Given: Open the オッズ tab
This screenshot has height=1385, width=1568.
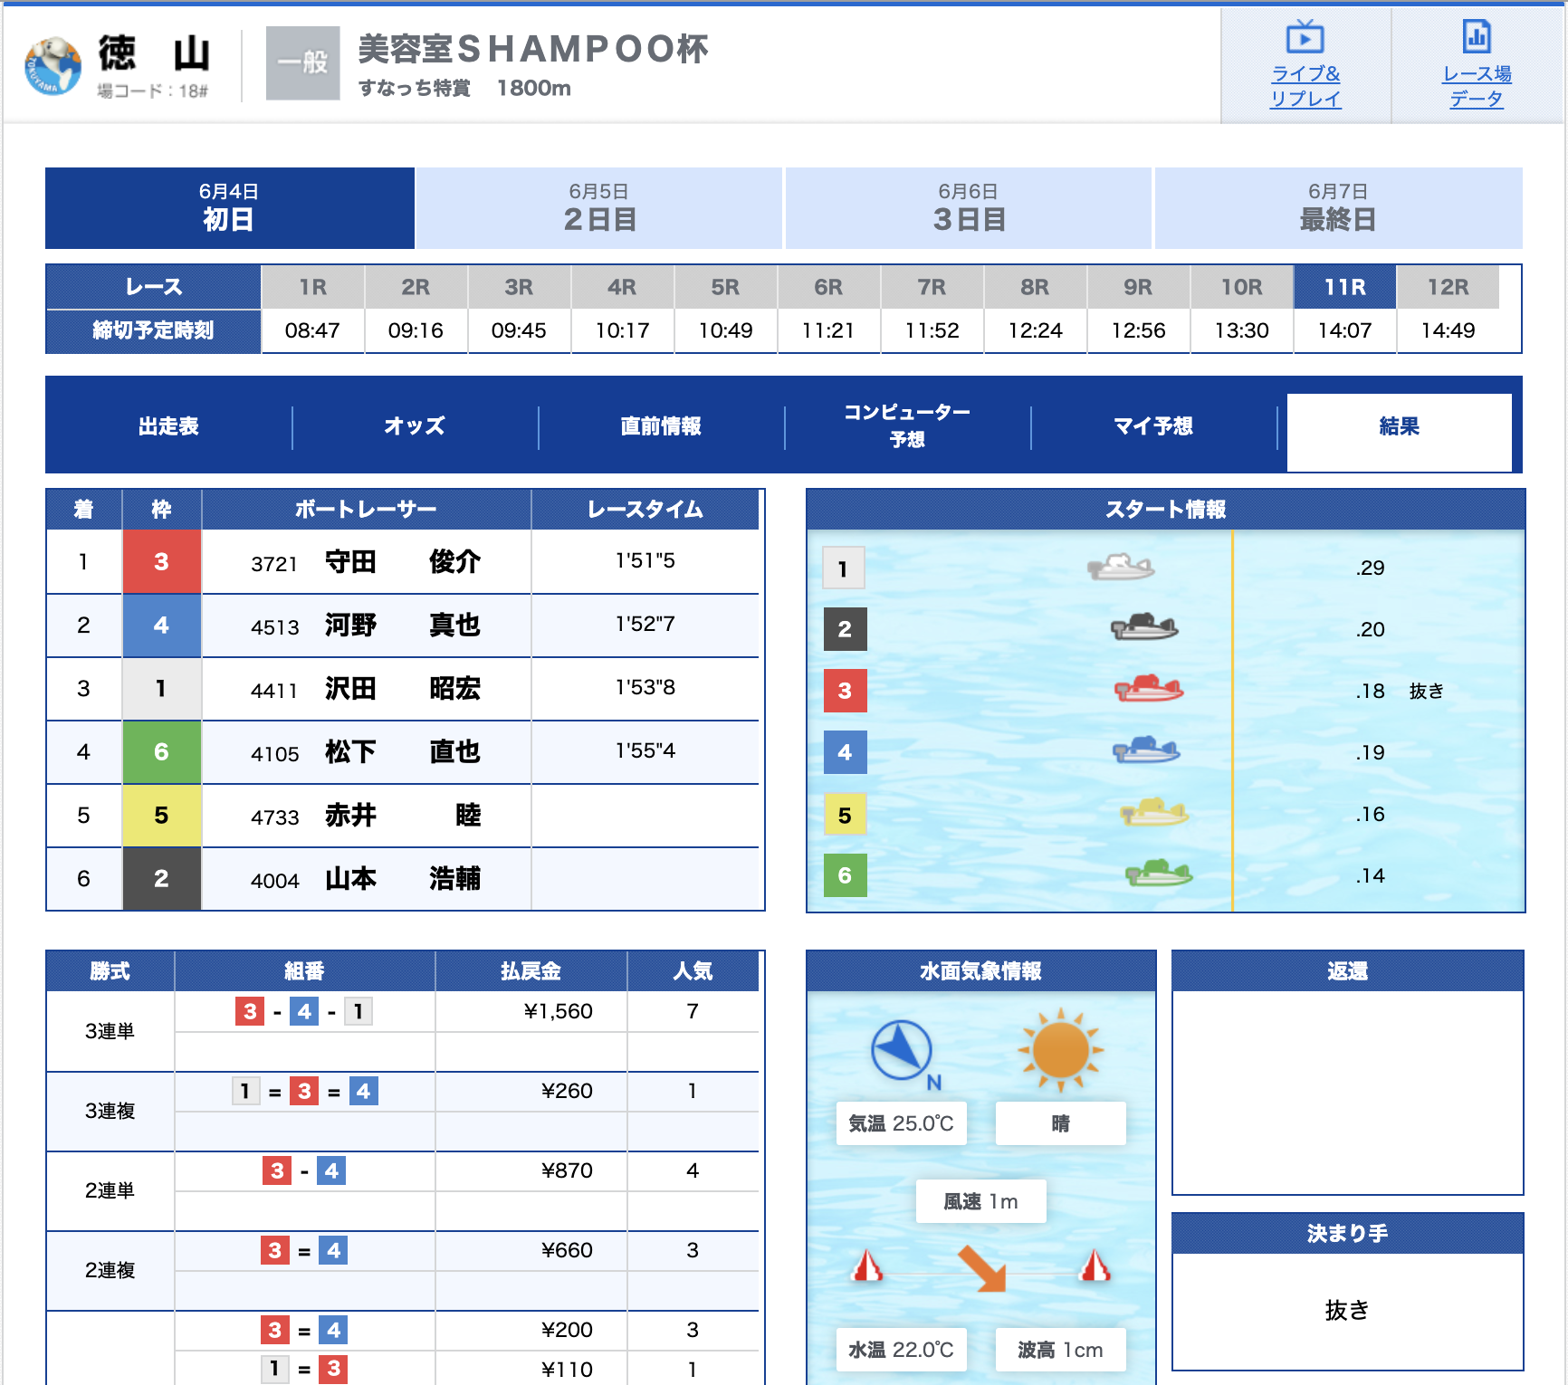Looking at the screenshot, I should (415, 426).
